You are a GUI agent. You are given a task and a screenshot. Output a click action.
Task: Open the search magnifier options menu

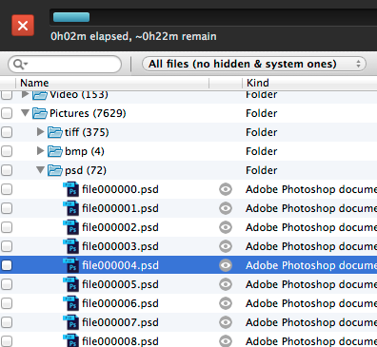tap(21, 65)
